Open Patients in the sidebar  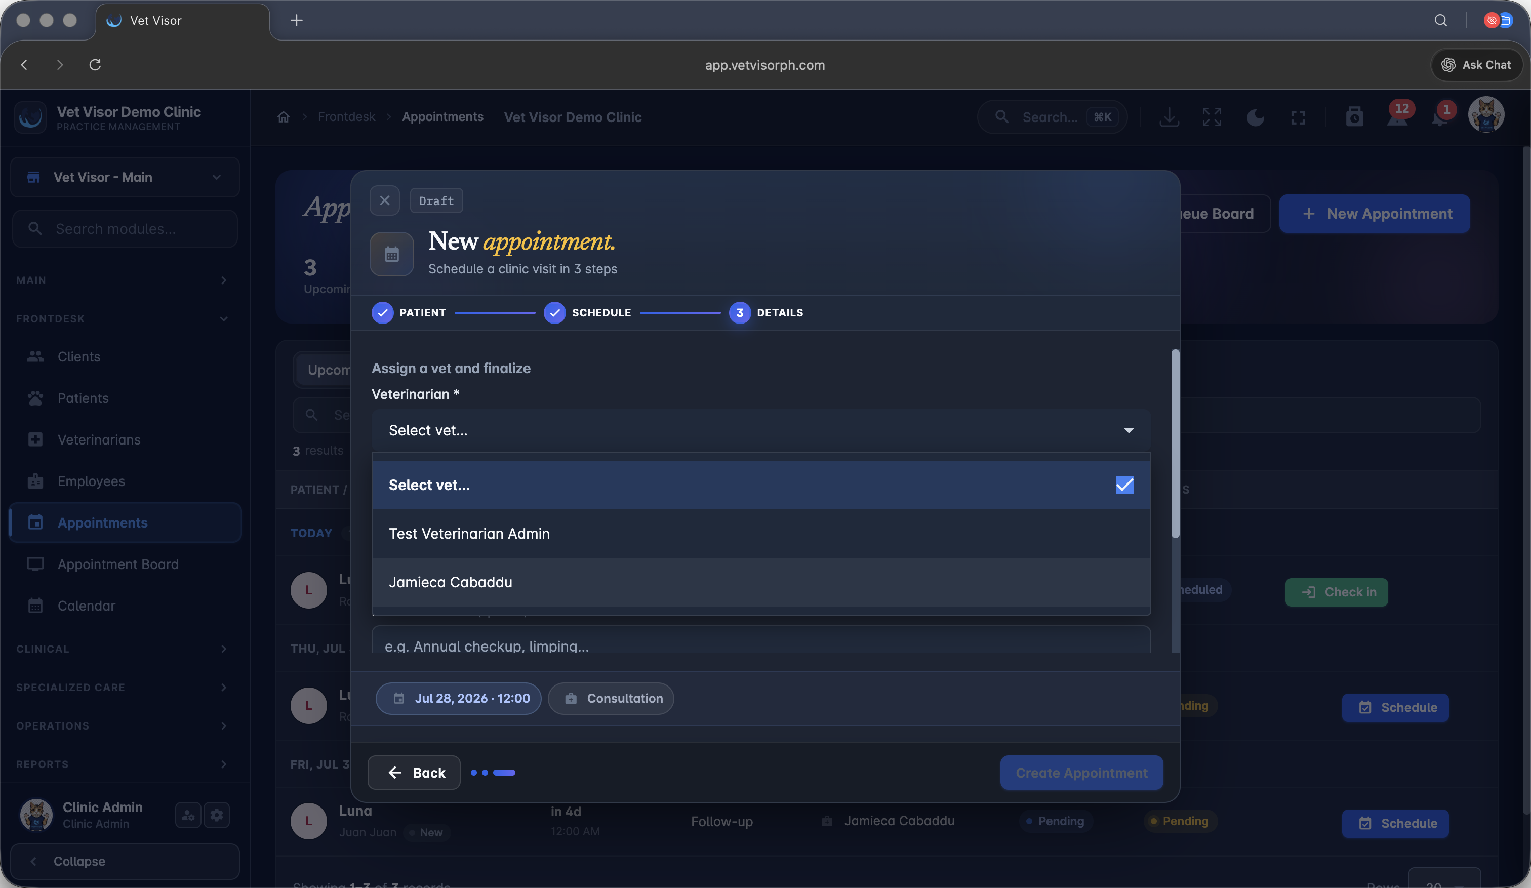(x=125, y=398)
